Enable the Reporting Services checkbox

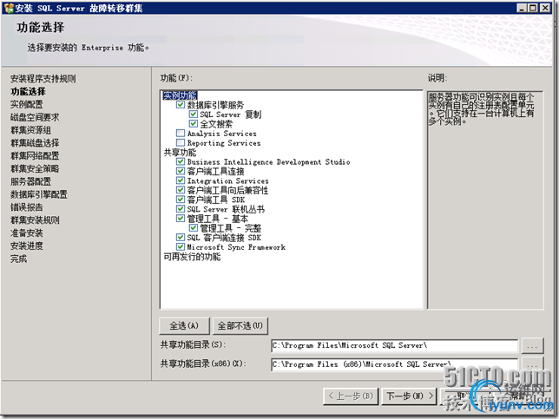point(181,142)
